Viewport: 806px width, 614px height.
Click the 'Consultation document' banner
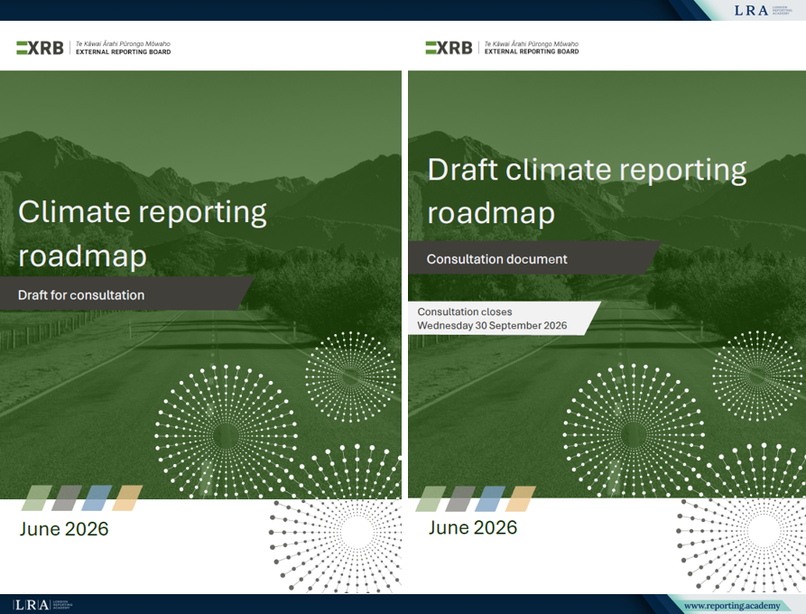(534, 258)
